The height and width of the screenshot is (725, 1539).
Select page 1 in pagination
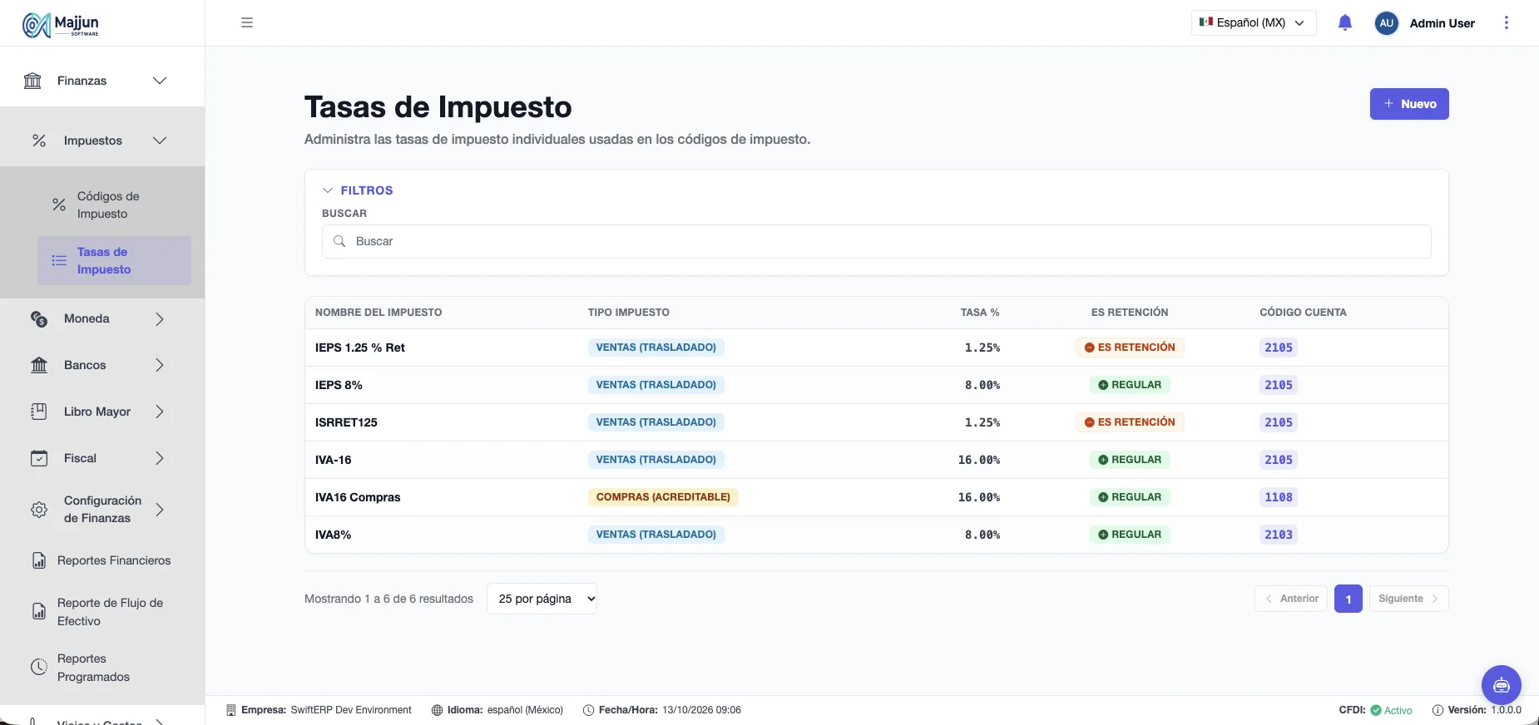(x=1348, y=599)
